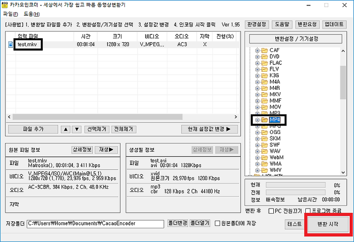The width and height of the screenshot is (354, 242).
Task: Play original file with 재생 button
Action: pos(106,150)
